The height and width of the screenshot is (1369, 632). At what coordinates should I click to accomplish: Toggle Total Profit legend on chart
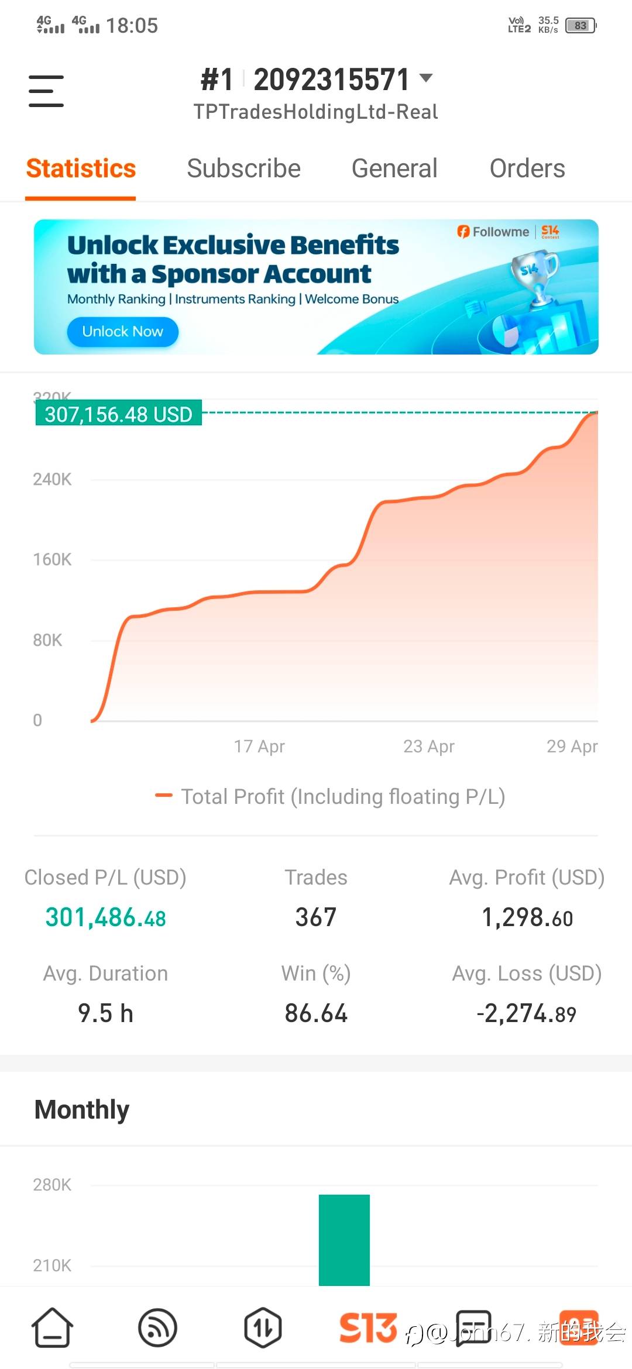click(x=331, y=796)
